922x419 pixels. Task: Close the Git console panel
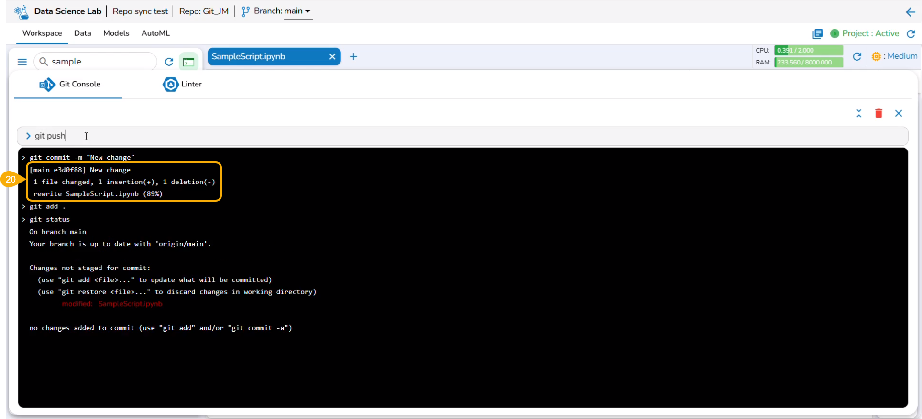[899, 113]
